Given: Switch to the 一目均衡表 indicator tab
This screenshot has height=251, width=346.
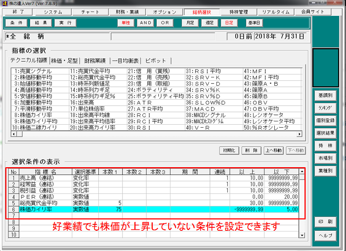Looking at the screenshot, I should (125, 60).
